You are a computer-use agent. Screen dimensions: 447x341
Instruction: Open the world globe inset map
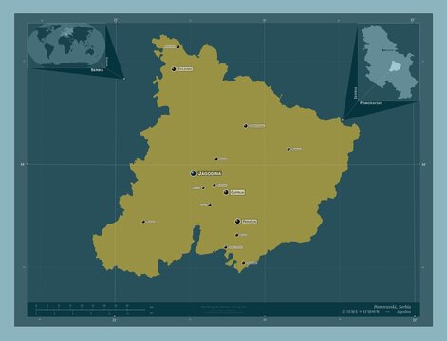pyautogui.click(x=66, y=45)
